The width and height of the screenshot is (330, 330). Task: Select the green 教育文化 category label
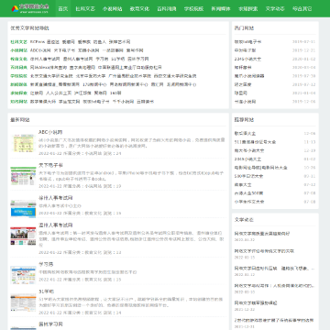pos(19,59)
